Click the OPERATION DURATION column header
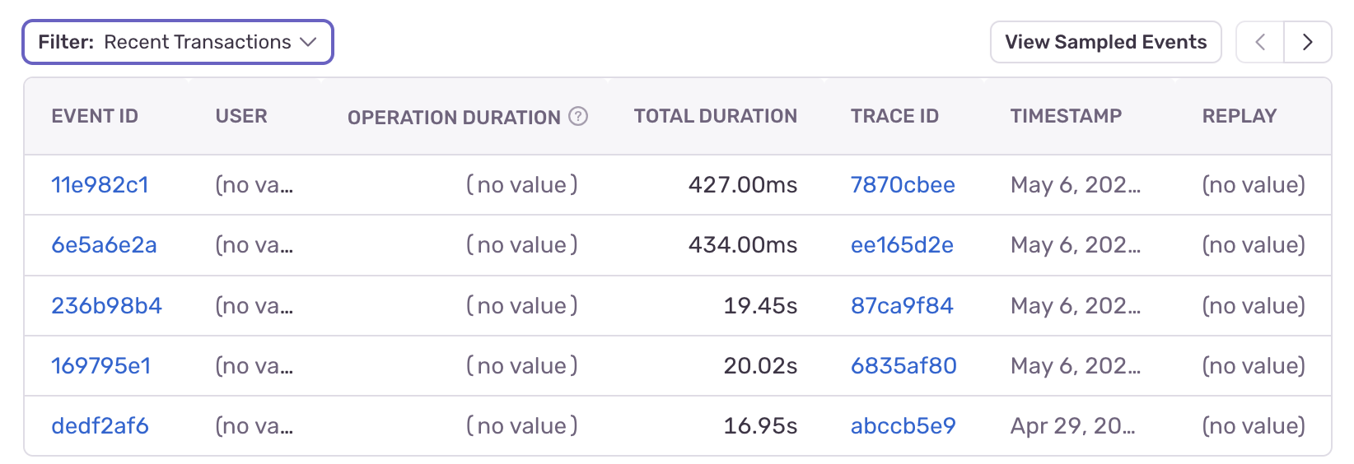1354x464 pixels. [454, 117]
